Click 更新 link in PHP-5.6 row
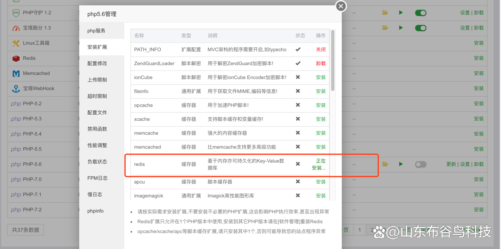501x249 pixels. [x=451, y=164]
